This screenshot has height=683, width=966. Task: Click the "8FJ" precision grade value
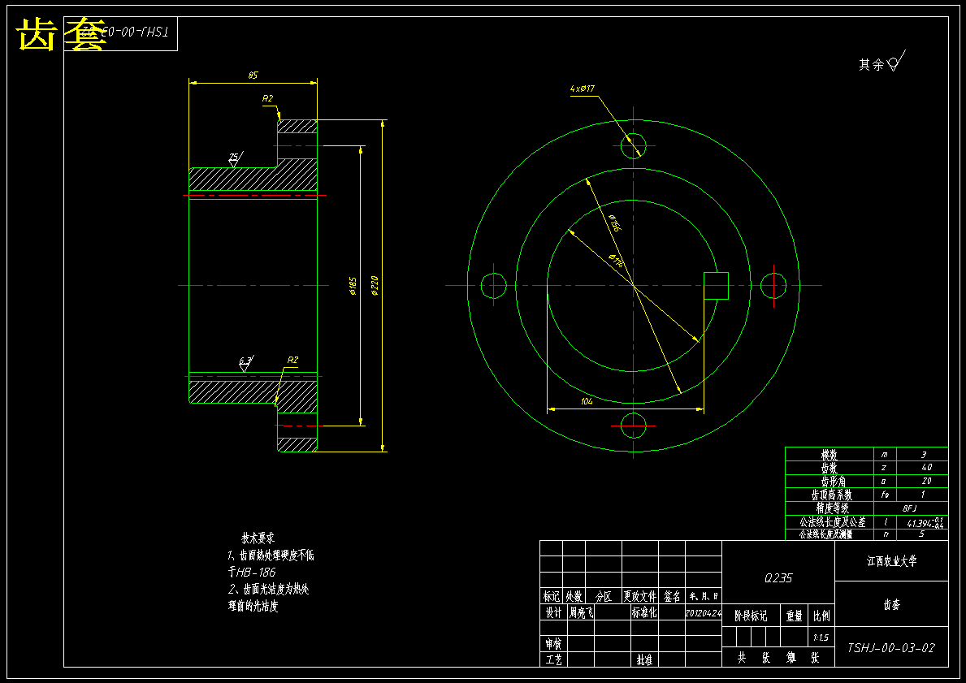point(909,508)
